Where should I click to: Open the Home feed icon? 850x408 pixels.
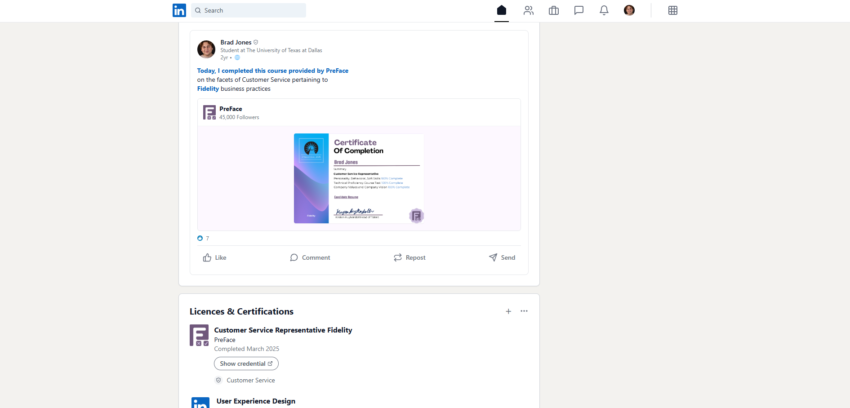[502, 10]
